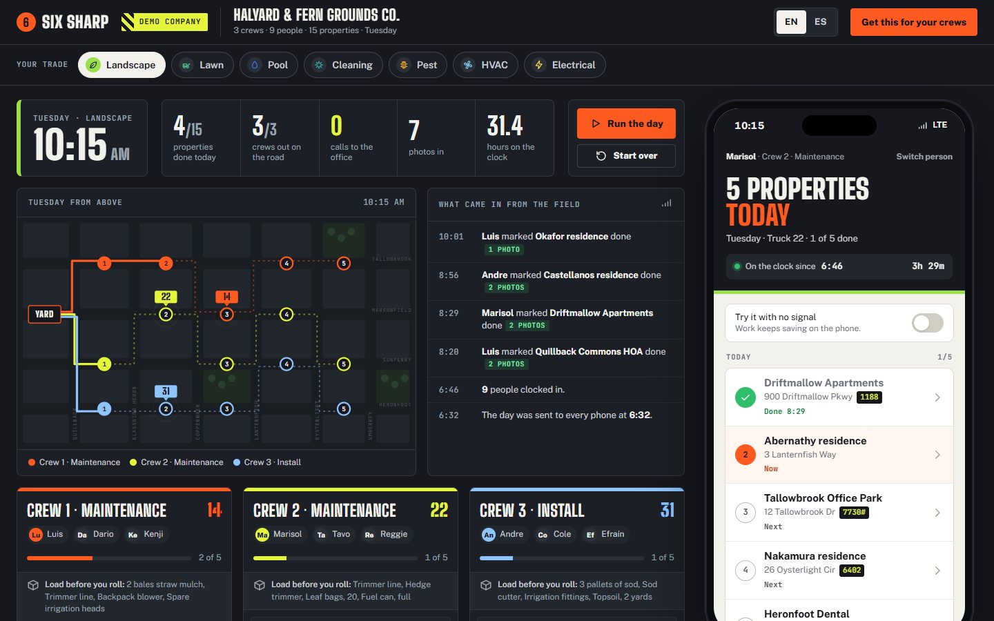This screenshot has height=621, width=994.
Task: Click green checkmark on Driftmallow Apartments
Action: [745, 397]
